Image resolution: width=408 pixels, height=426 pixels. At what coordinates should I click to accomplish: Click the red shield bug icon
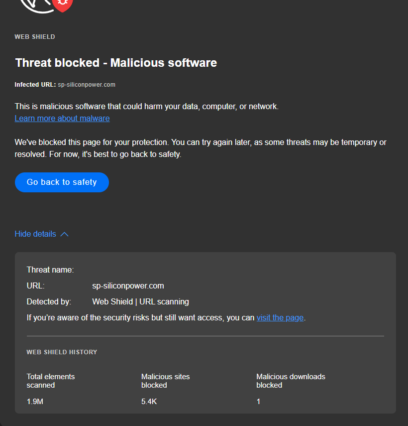63,4
